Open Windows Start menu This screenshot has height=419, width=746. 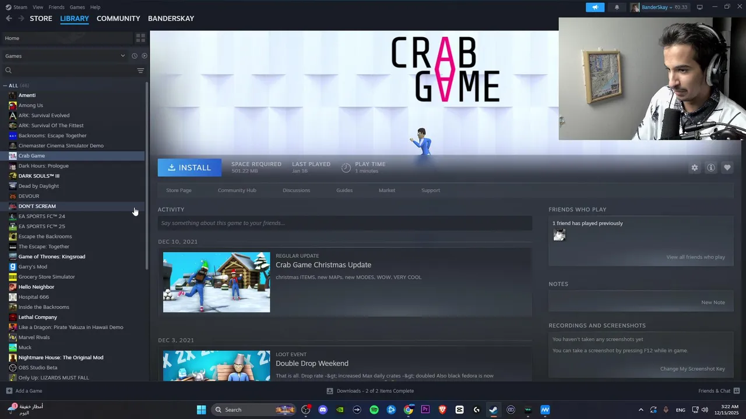pos(201,410)
